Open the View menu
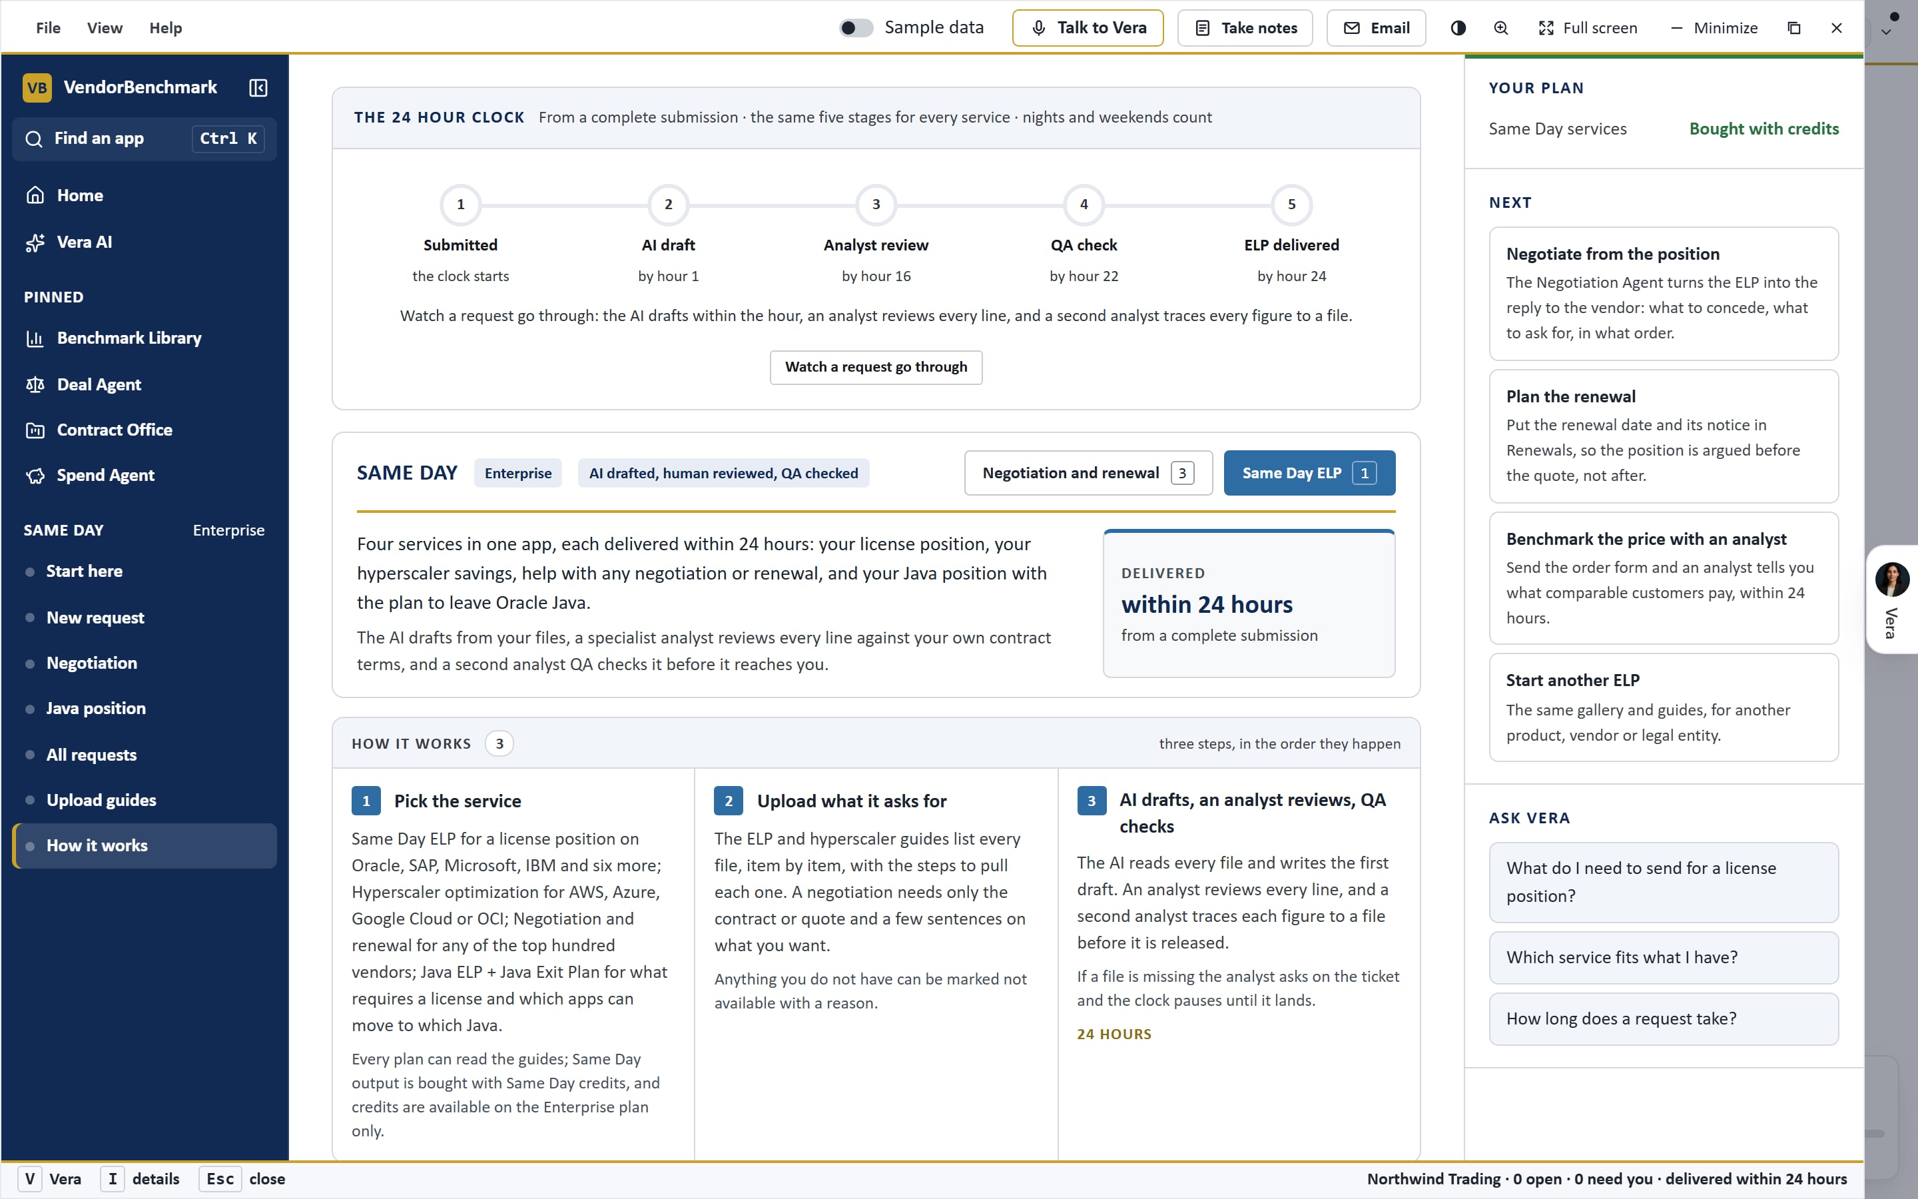 point(105,28)
